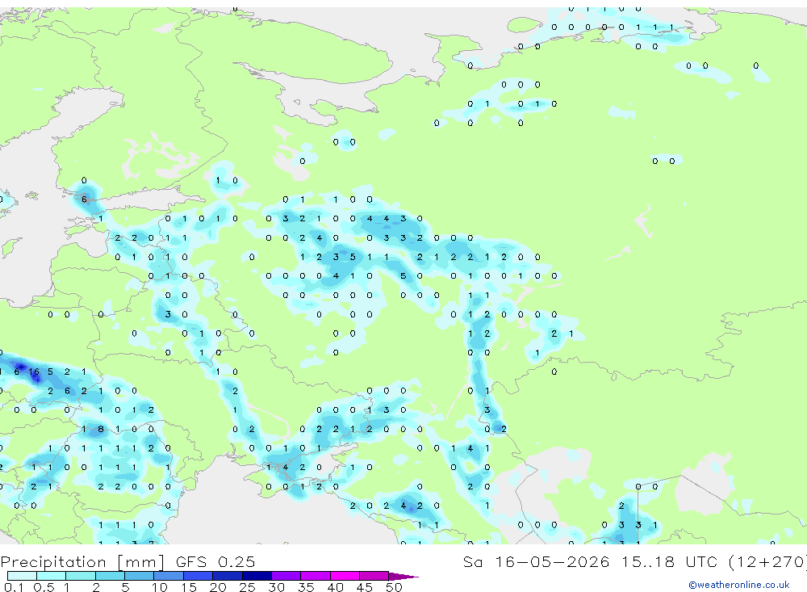807x592 pixels.
Task: Click the '(12+270)' forecast offset text
Action: coord(767,561)
